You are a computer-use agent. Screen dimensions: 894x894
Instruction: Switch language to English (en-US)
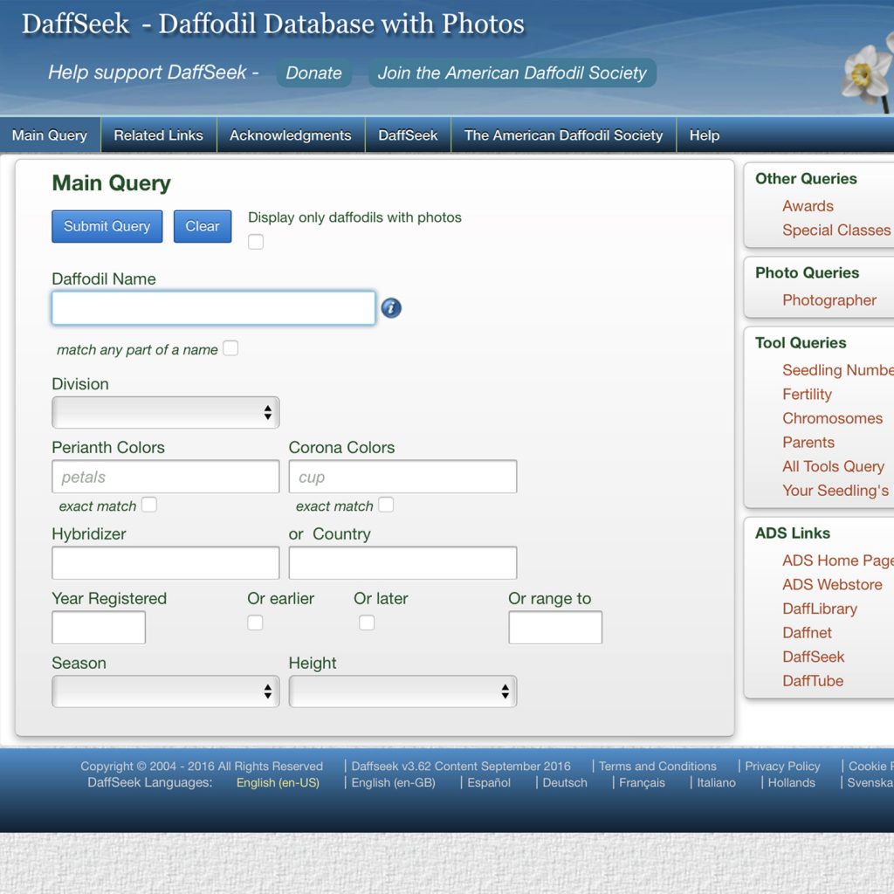[278, 783]
